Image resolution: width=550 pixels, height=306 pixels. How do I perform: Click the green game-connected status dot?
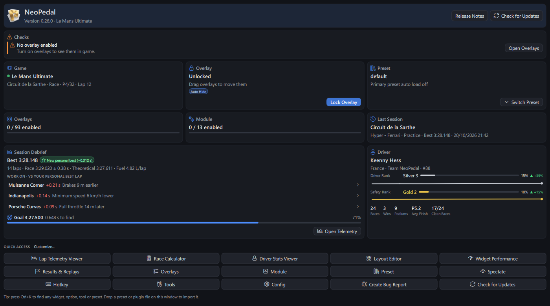coord(9,76)
